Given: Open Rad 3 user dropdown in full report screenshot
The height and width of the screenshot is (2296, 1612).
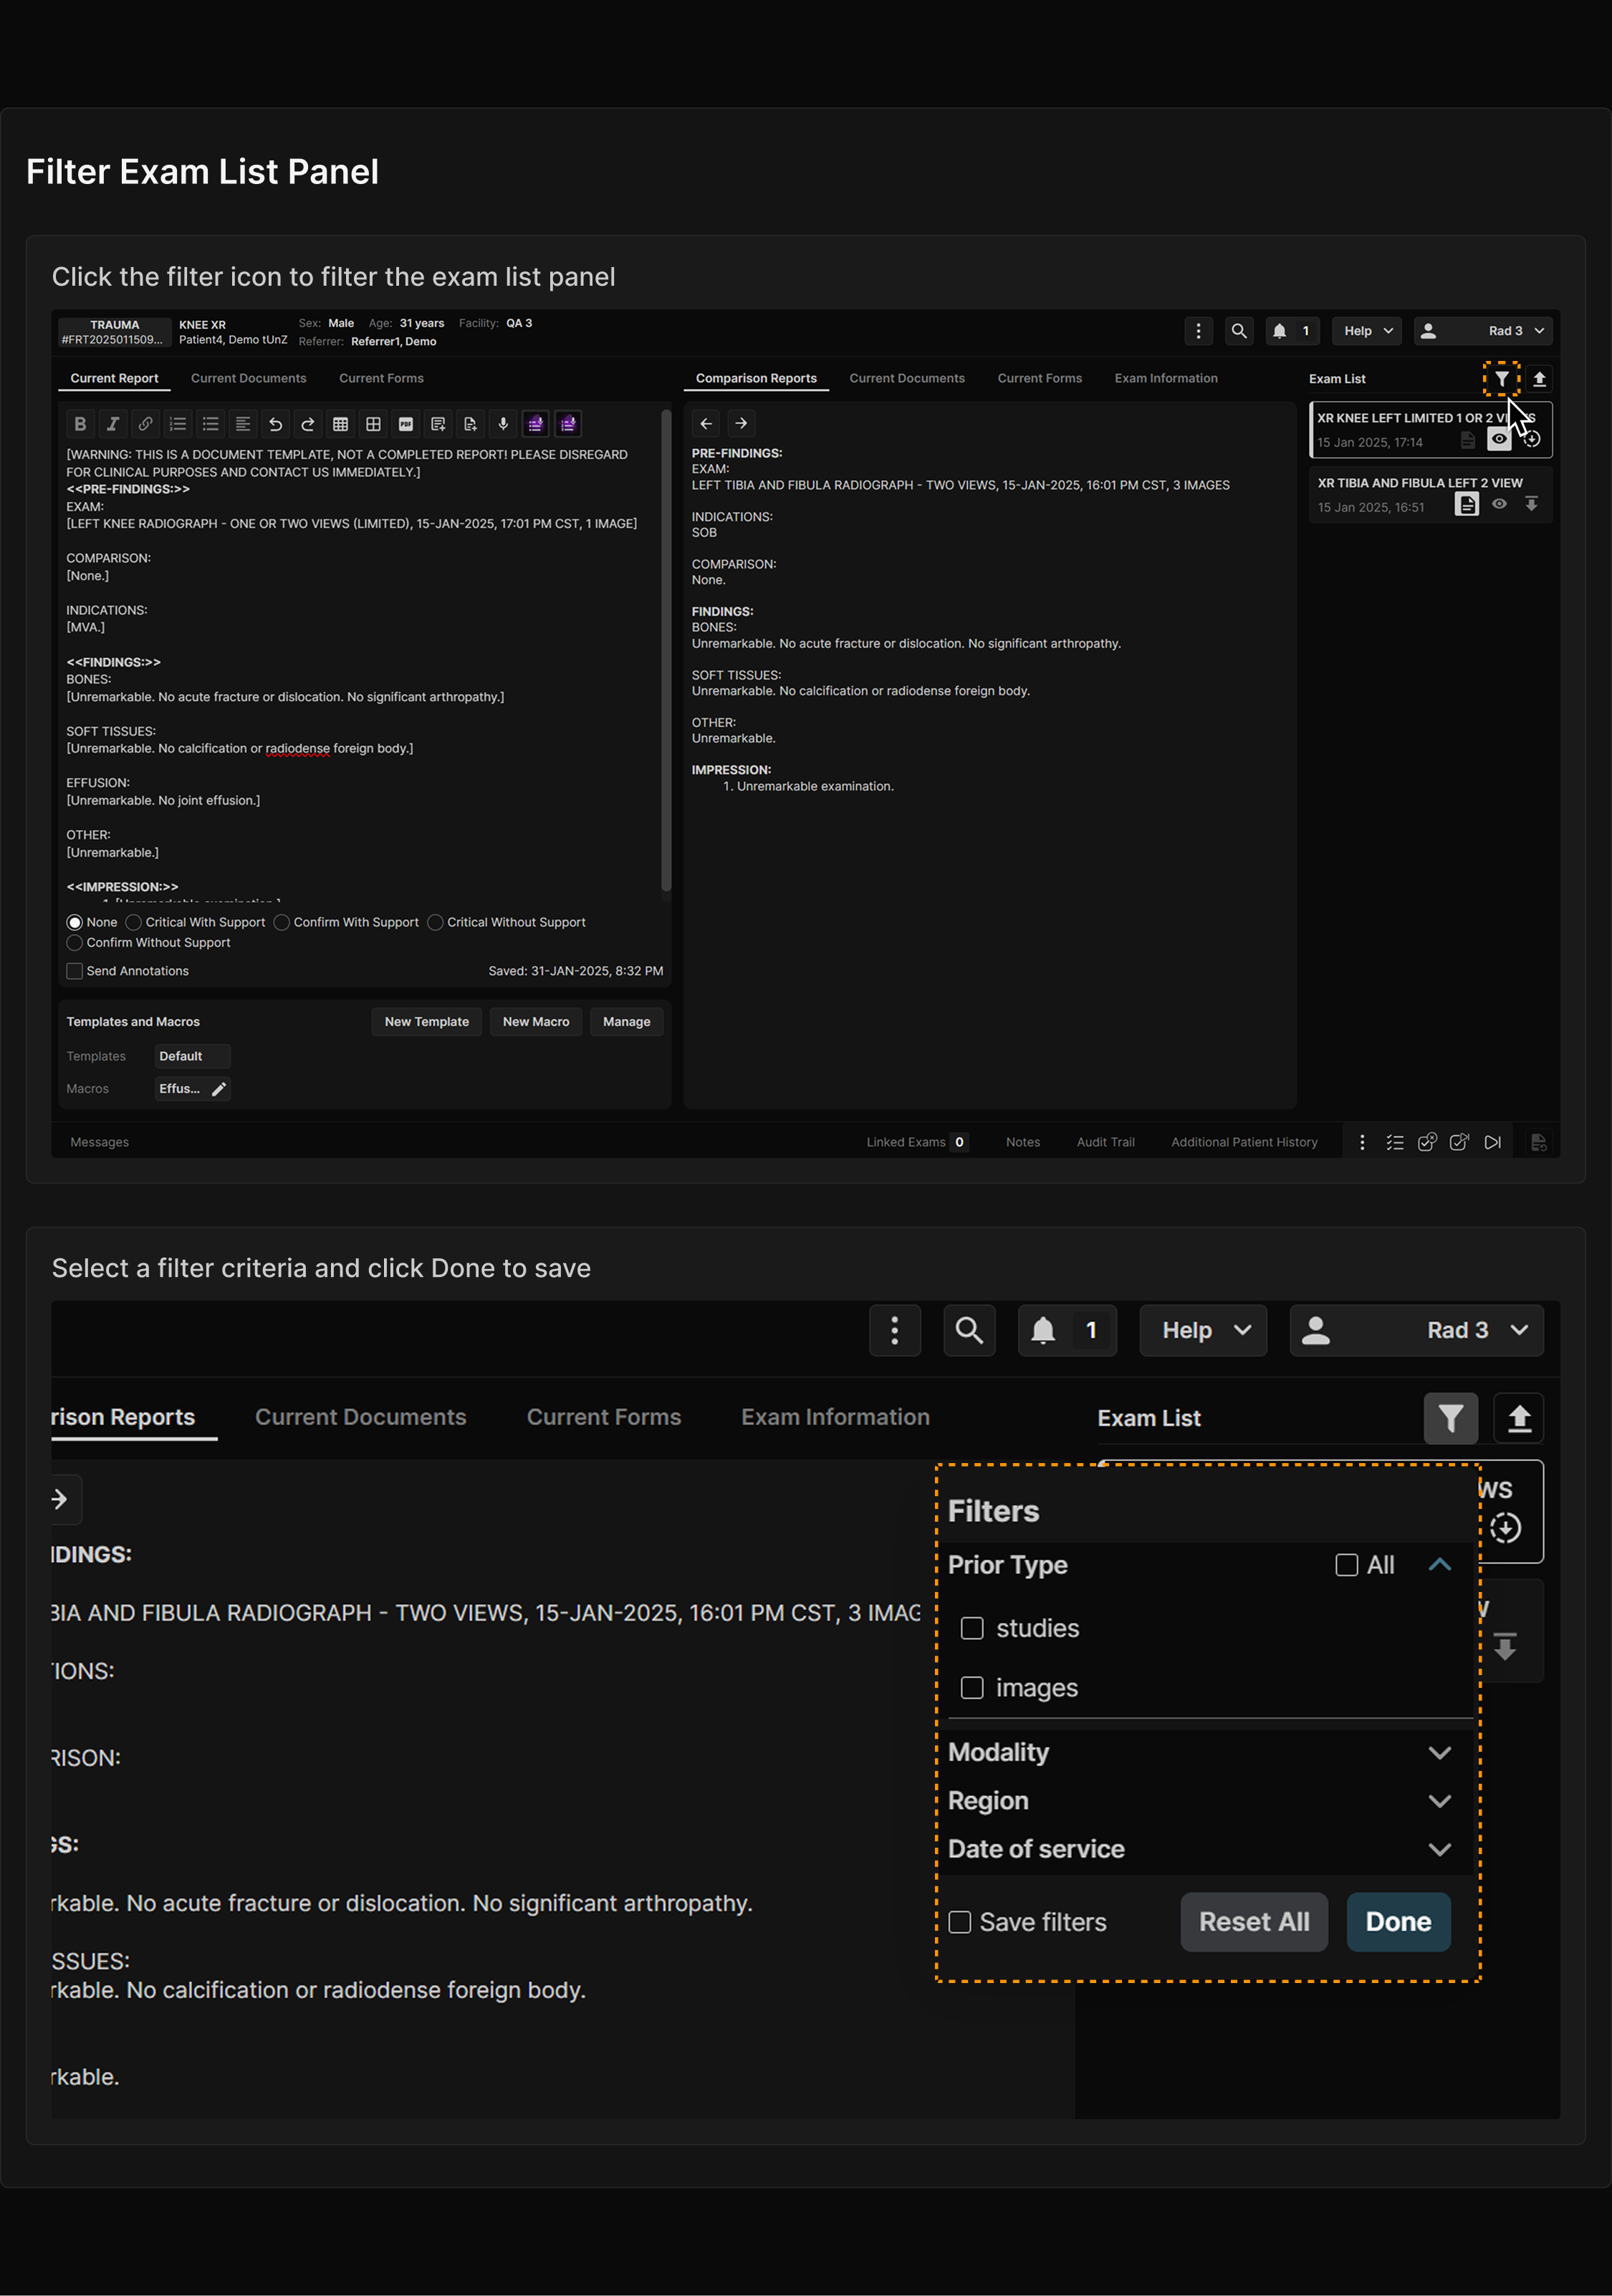Looking at the screenshot, I should 1484,331.
